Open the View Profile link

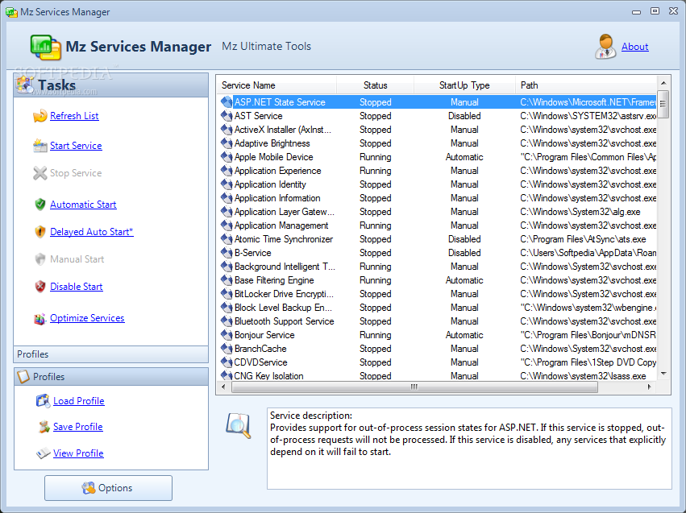[78, 453]
